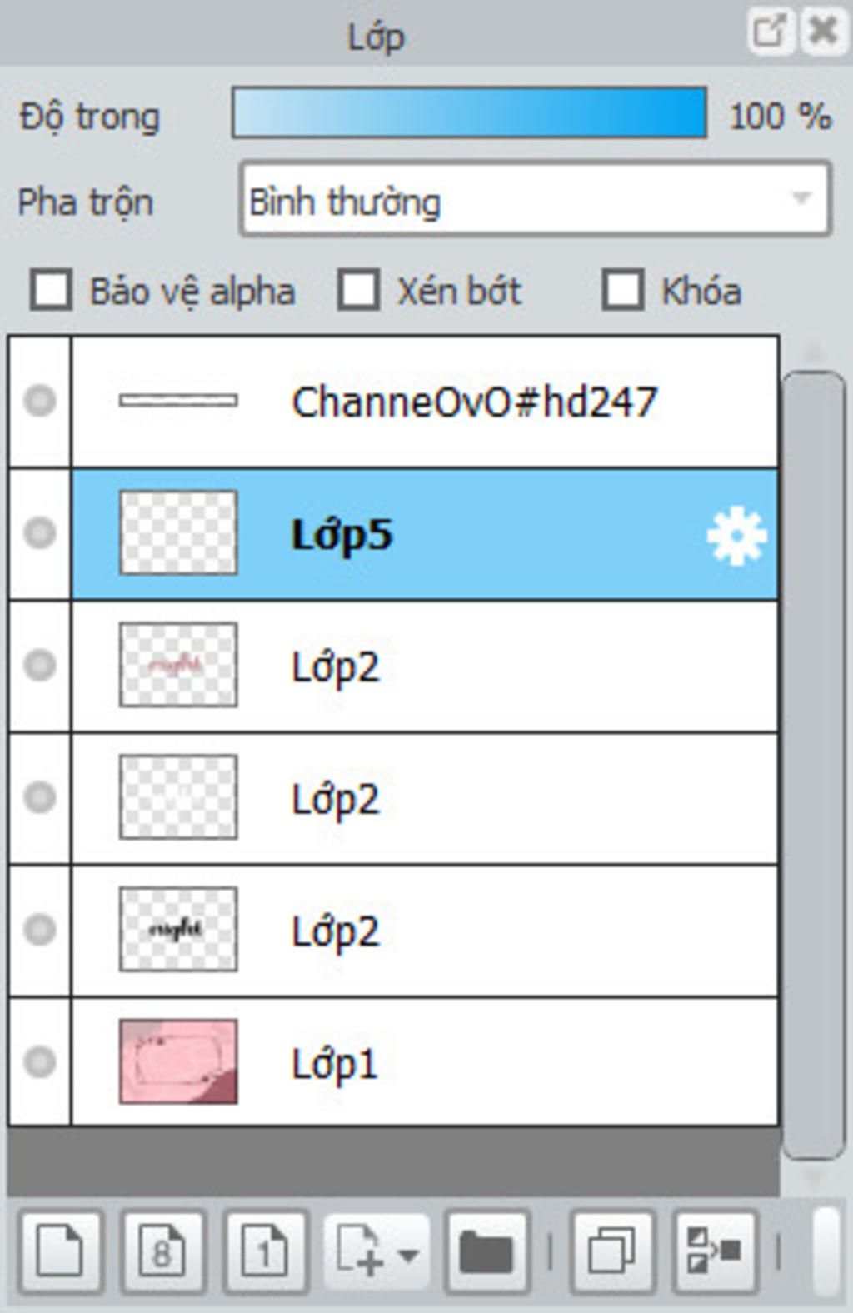Screen dimensions: 853x1313
Task: Click the layer list vertical scrollbar
Action: [814, 766]
